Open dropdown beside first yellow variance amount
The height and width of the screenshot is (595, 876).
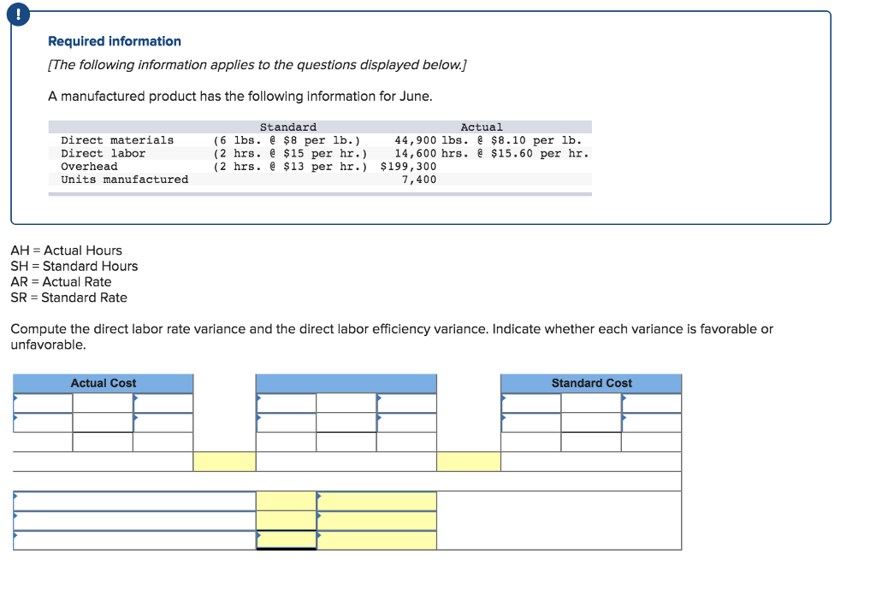coord(320,496)
